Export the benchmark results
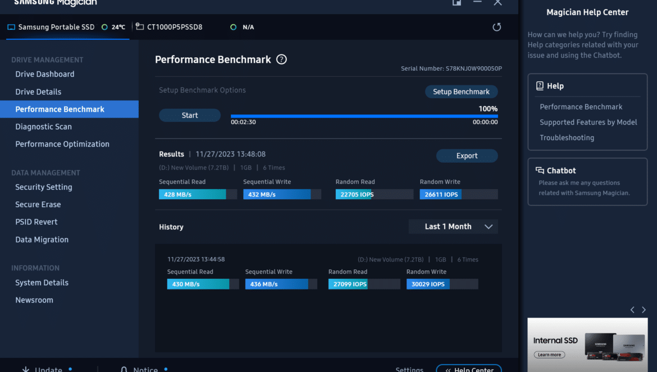Image resolution: width=657 pixels, height=372 pixels. point(467,155)
